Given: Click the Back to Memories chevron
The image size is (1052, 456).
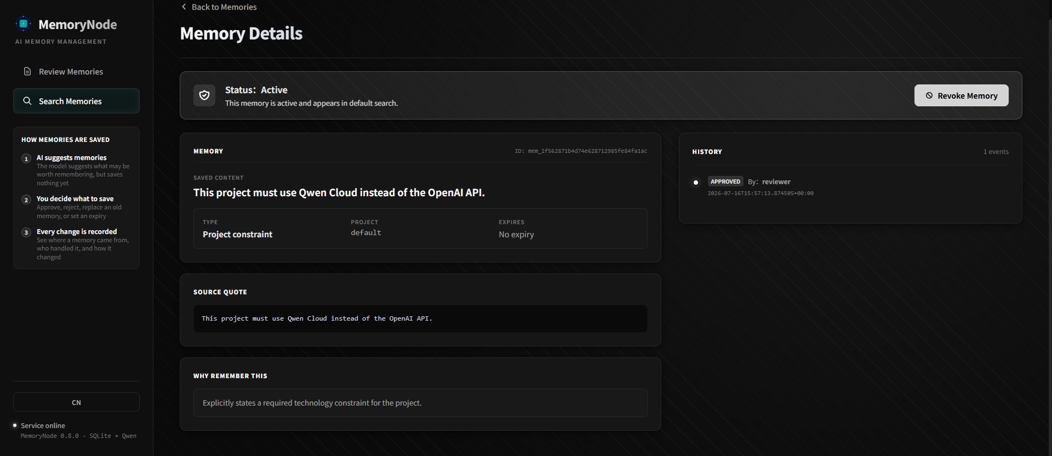Looking at the screenshot, I should point(184,7).
